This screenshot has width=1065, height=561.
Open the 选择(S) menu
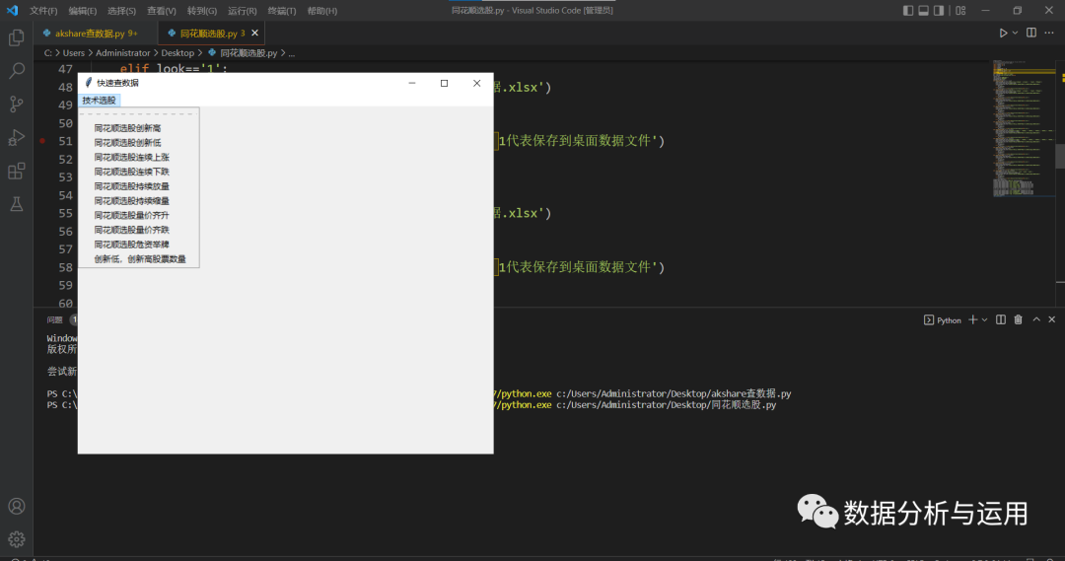pyautogui.click(x=121, y=11)
